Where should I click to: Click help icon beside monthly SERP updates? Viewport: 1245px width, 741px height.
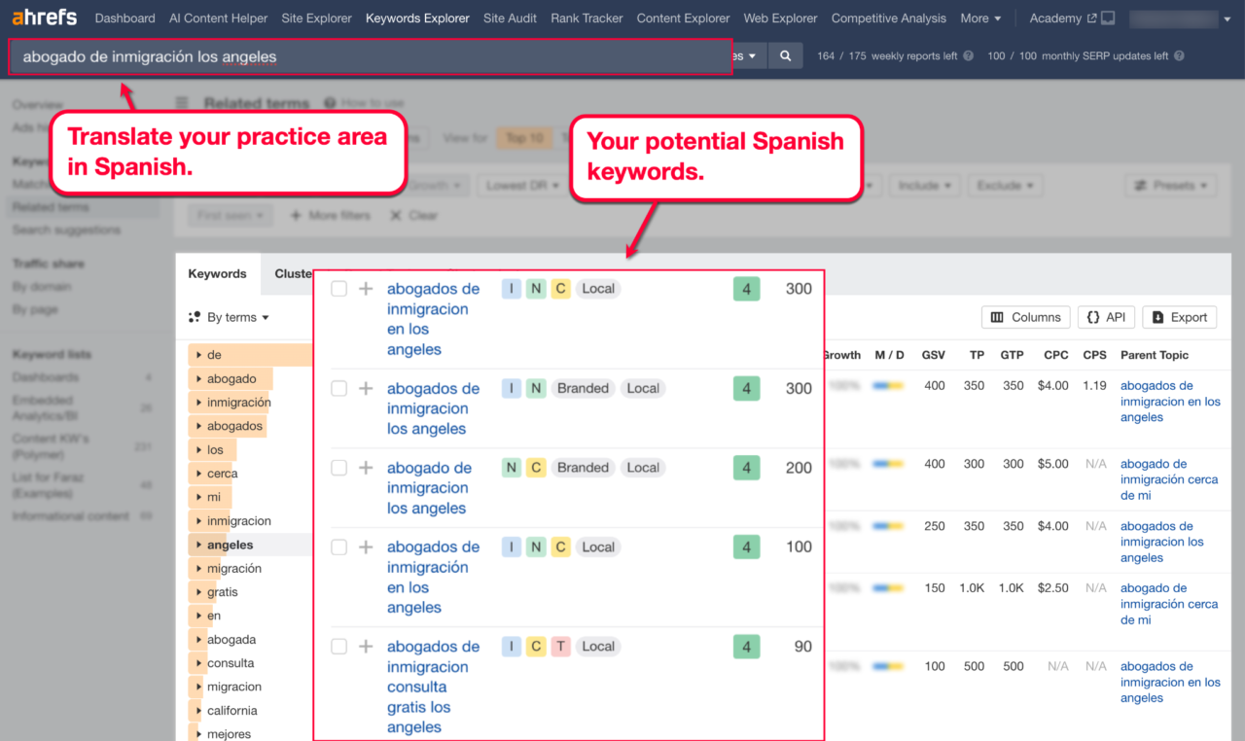pos(1179,56)
